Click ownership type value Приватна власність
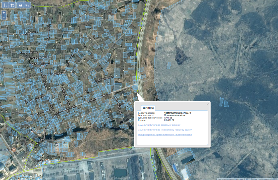The width and height of the screenshot is (278, 180). tap(175, 115)
